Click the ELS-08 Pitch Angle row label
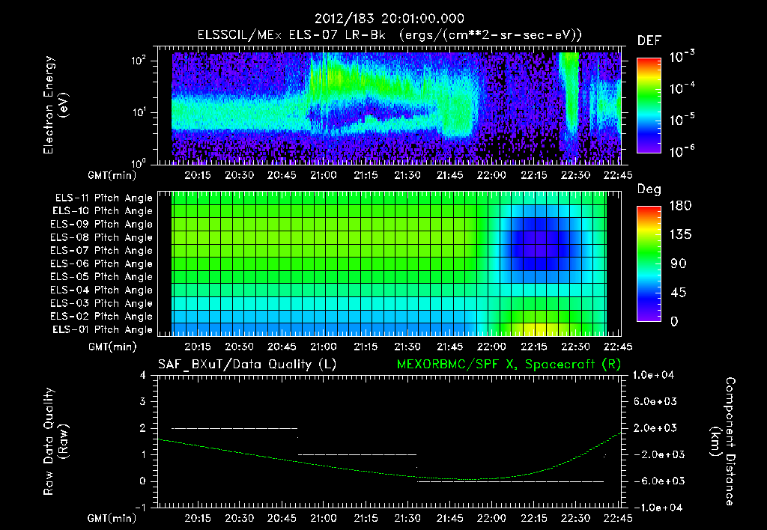 (102, 237)
